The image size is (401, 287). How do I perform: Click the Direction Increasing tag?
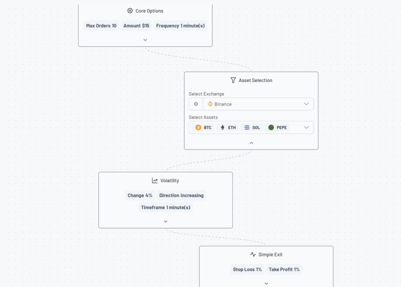[181, 196]
